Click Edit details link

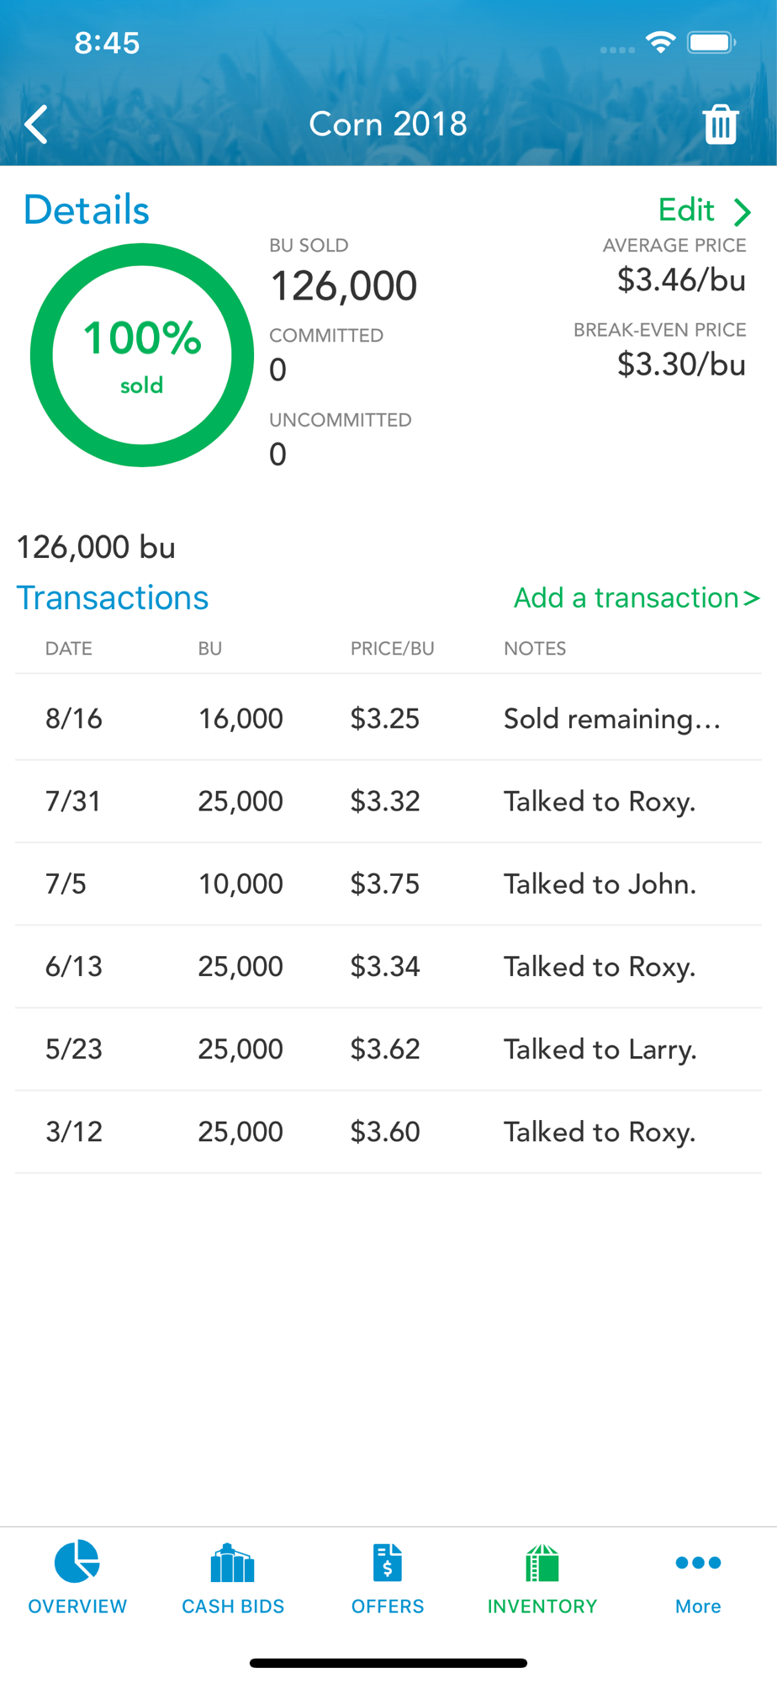click(686, 210)
